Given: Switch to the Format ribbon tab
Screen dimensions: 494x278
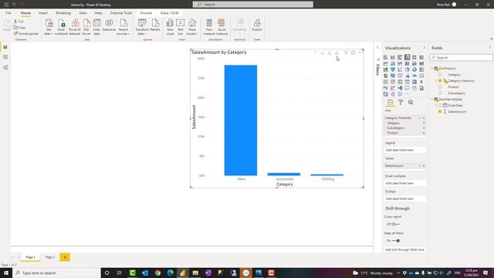Looking at the screenshot, I should click(x=146, y=13).
